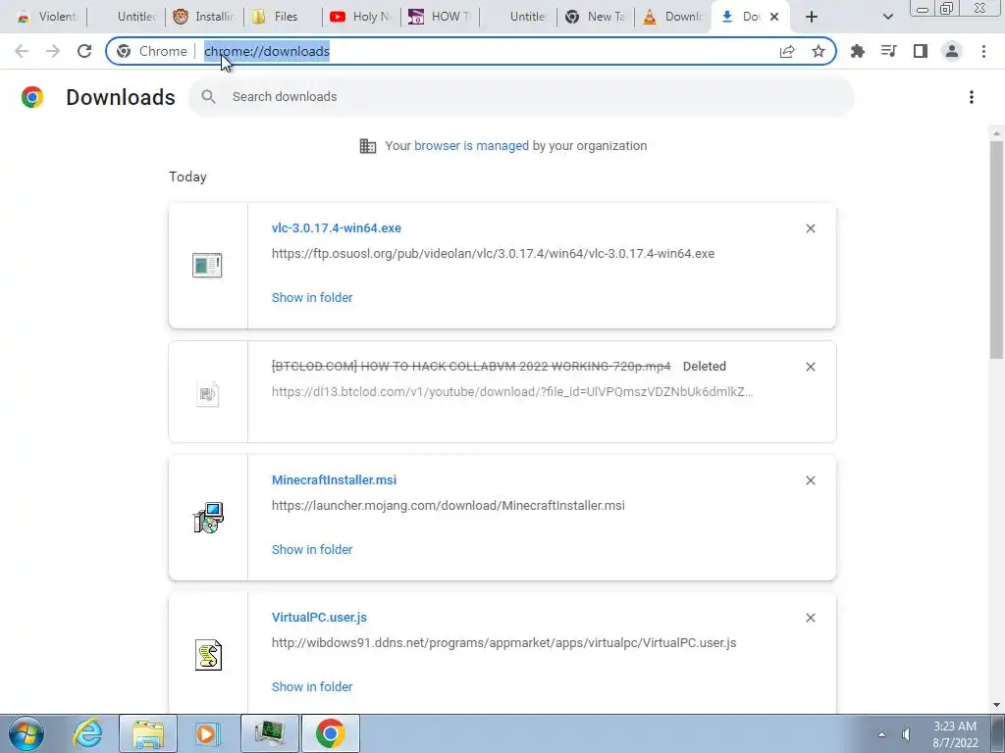Open Downloads page more actions menu
The width and height of the screenshot is (1005, 753).
coord(971,97)
